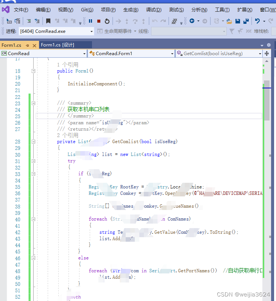Image resolution: width=276 pixels, height=301 pixels.
Task: Open the Navigate Backward history dropdown arrow
Action: coord(198,21)
